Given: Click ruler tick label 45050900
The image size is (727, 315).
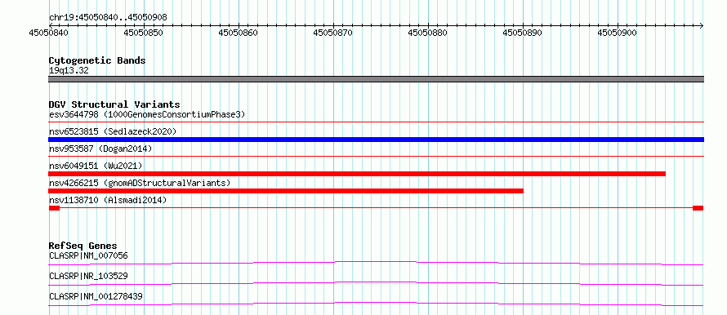Looking at the screenshot, I should [x=617, y=33].
